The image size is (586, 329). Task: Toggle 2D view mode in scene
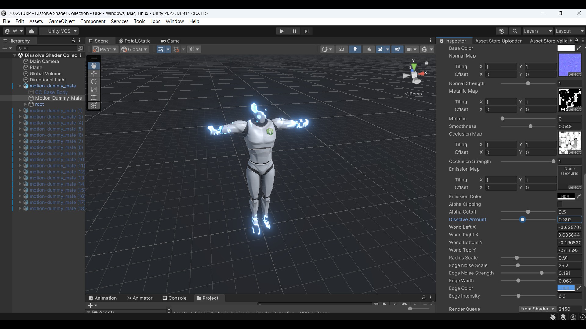[x=342, y=49]
